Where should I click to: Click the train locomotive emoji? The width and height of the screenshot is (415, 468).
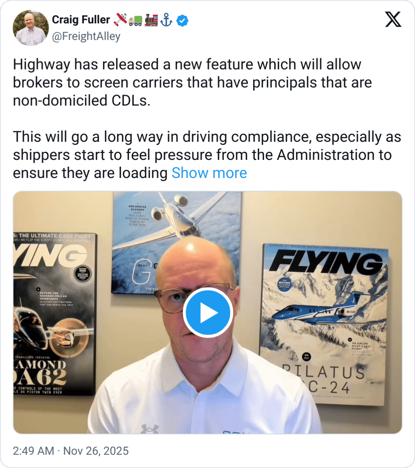pos(151,20)
